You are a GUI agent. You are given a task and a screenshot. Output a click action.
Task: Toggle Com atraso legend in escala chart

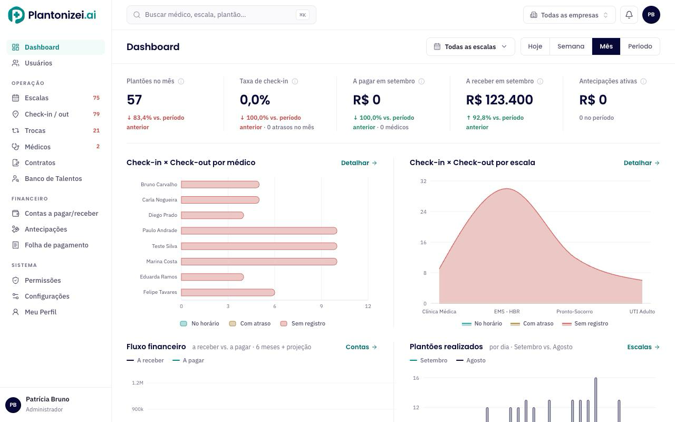click(x=532, y=323)
